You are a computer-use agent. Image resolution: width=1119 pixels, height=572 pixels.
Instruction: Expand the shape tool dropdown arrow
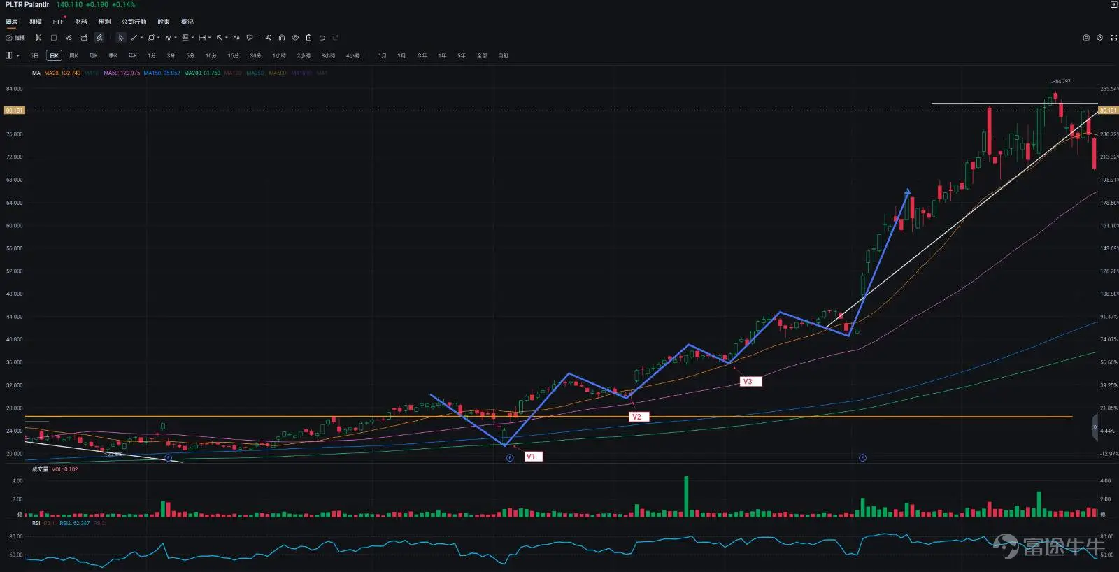coord(159,38)
